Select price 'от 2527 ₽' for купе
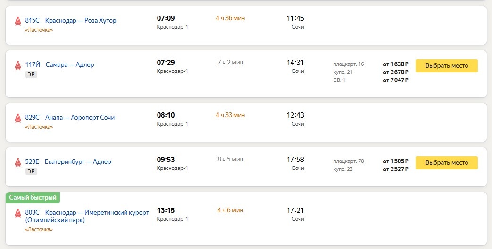The height and width of the screenshot is (249, 492). click(395, 169)
